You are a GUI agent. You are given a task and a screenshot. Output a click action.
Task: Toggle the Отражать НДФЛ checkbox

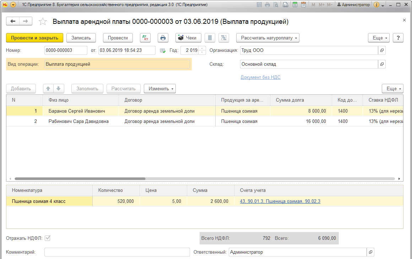pyautogui.click(x=48, y=238)
